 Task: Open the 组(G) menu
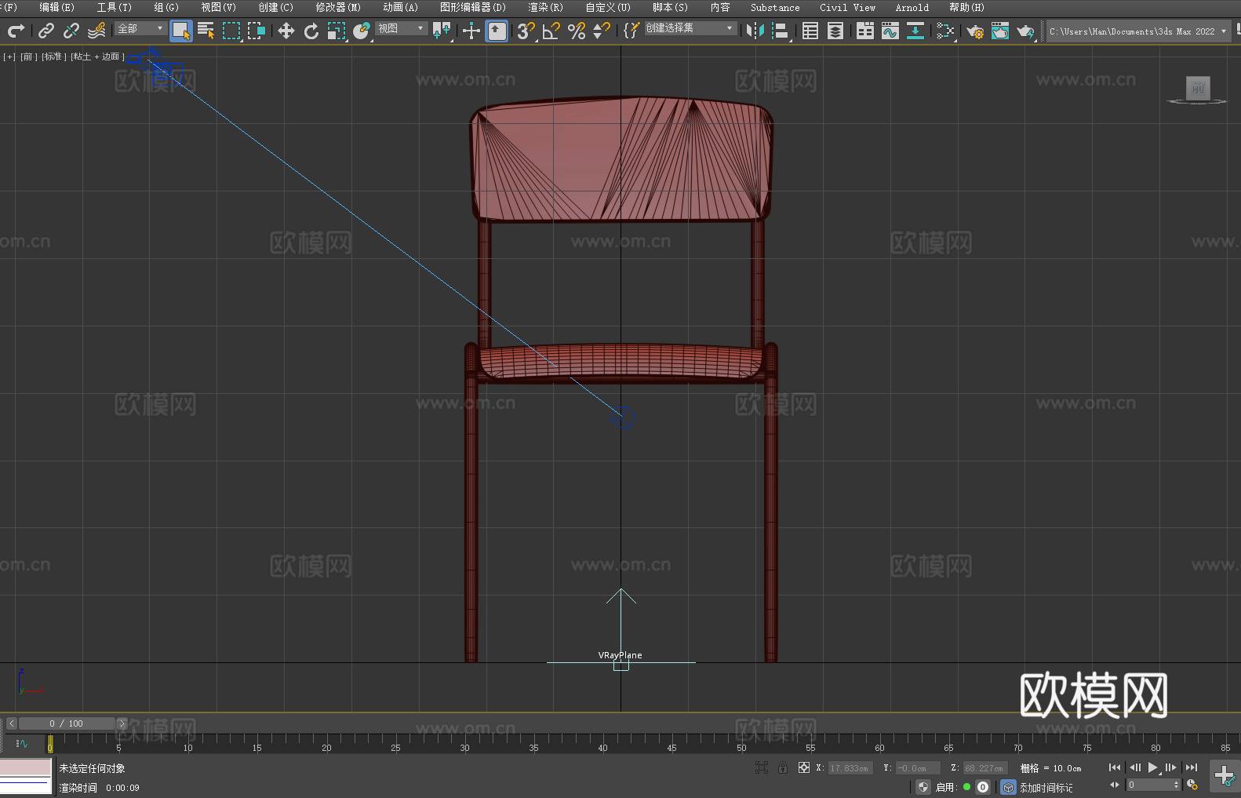pyautogui.click(x=166, y=7)
